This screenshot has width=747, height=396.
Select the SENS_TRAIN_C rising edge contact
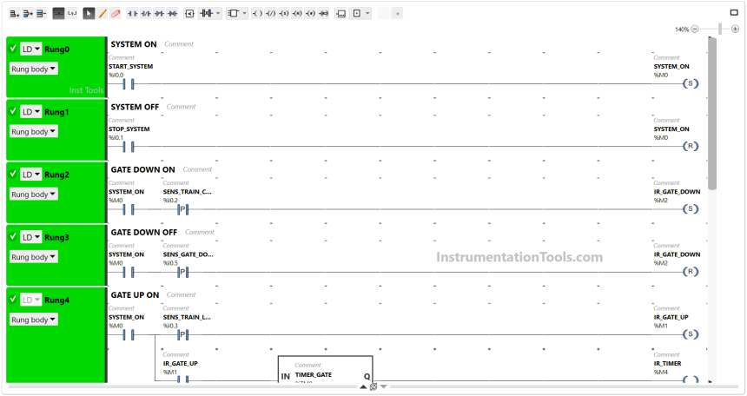click(183, 209)
